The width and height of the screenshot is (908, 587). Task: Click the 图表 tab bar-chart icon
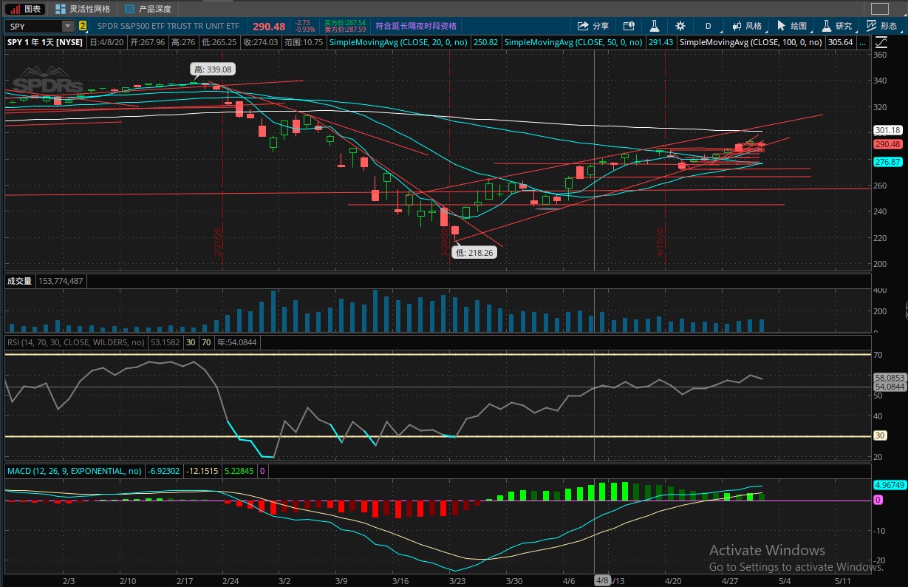click(14, 9)
